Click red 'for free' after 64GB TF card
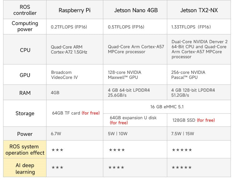 pyautogui.click(x=90, y=113)
